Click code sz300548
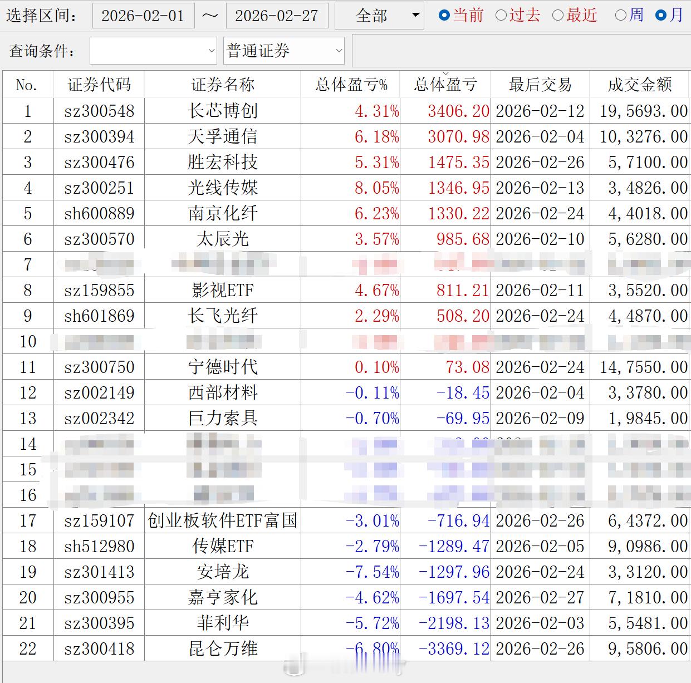 click(x=99, y=111)
